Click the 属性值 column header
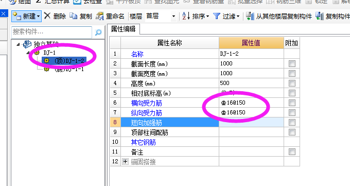Viewport: 350px width, 186px height. 251,43
